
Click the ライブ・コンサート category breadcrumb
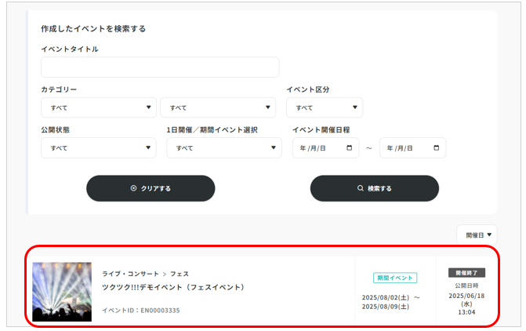pyautogui.click(x=130, y=274)
